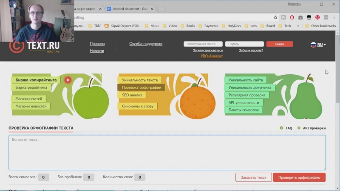Open the Юрий Окунев bookmark
The width and height of the screenshot is (340, 191).
[x=122, y=26]
